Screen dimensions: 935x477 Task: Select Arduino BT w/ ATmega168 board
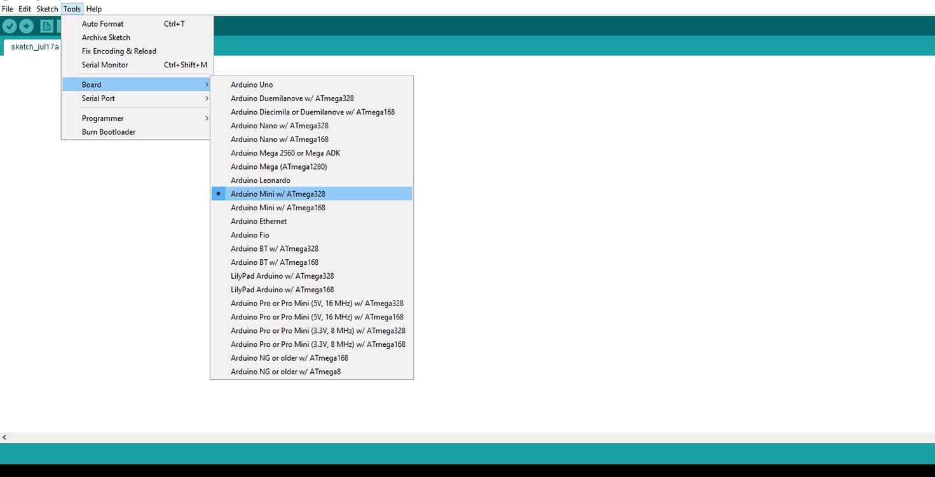point(311,262)
